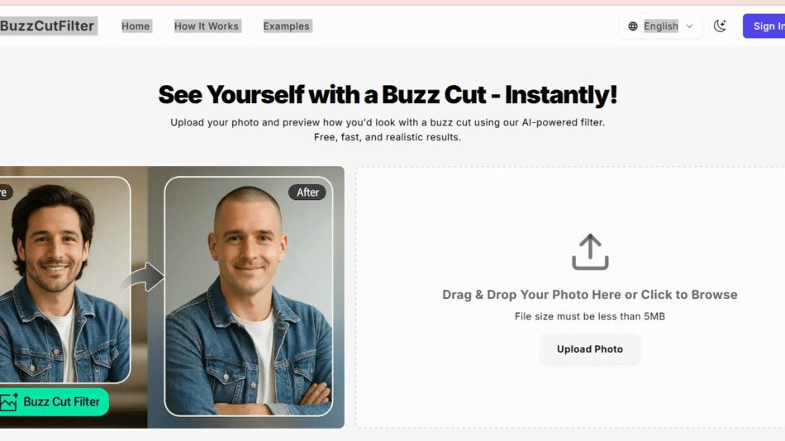Click the Upload Photo button
785x441 pixels.
pos(590,349)
